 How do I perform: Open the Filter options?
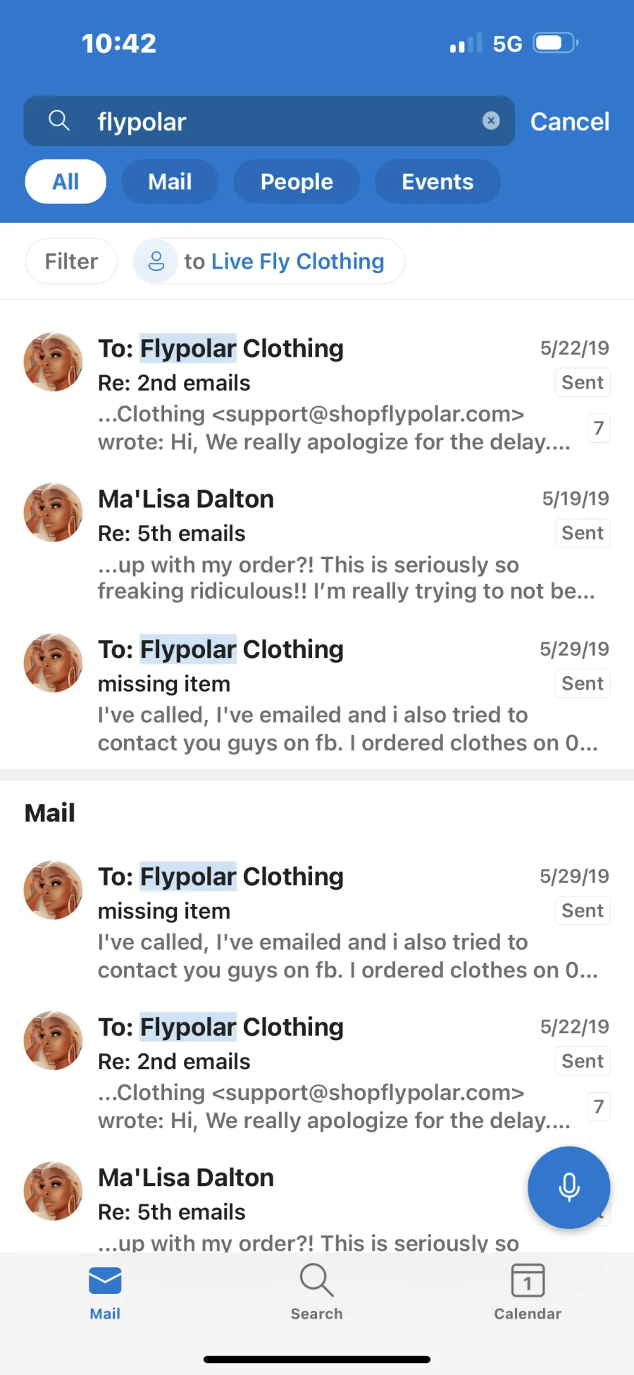(71, 262)
